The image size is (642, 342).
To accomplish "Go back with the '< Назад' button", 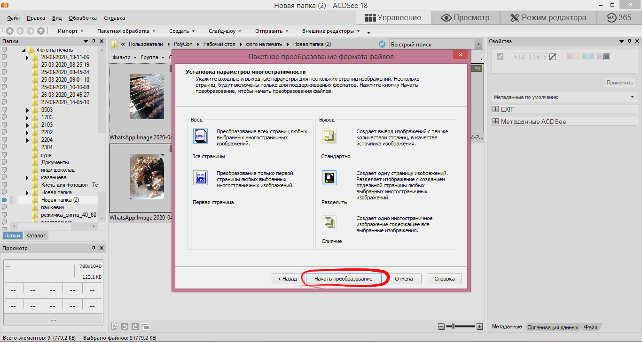I will [287, 279].
